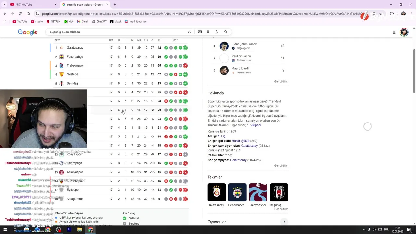Screen dimensions: 416x234
Task: Start voice search with microphone icon
Action: click(x=208, y=32)
